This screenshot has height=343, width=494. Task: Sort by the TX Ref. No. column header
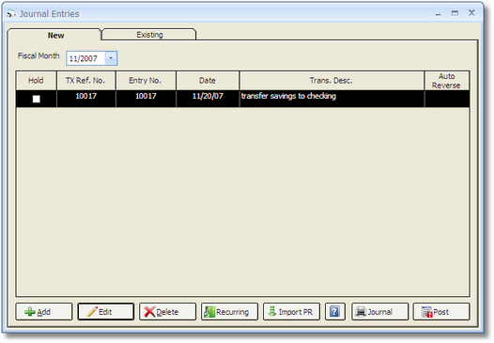tap(85, 81)
